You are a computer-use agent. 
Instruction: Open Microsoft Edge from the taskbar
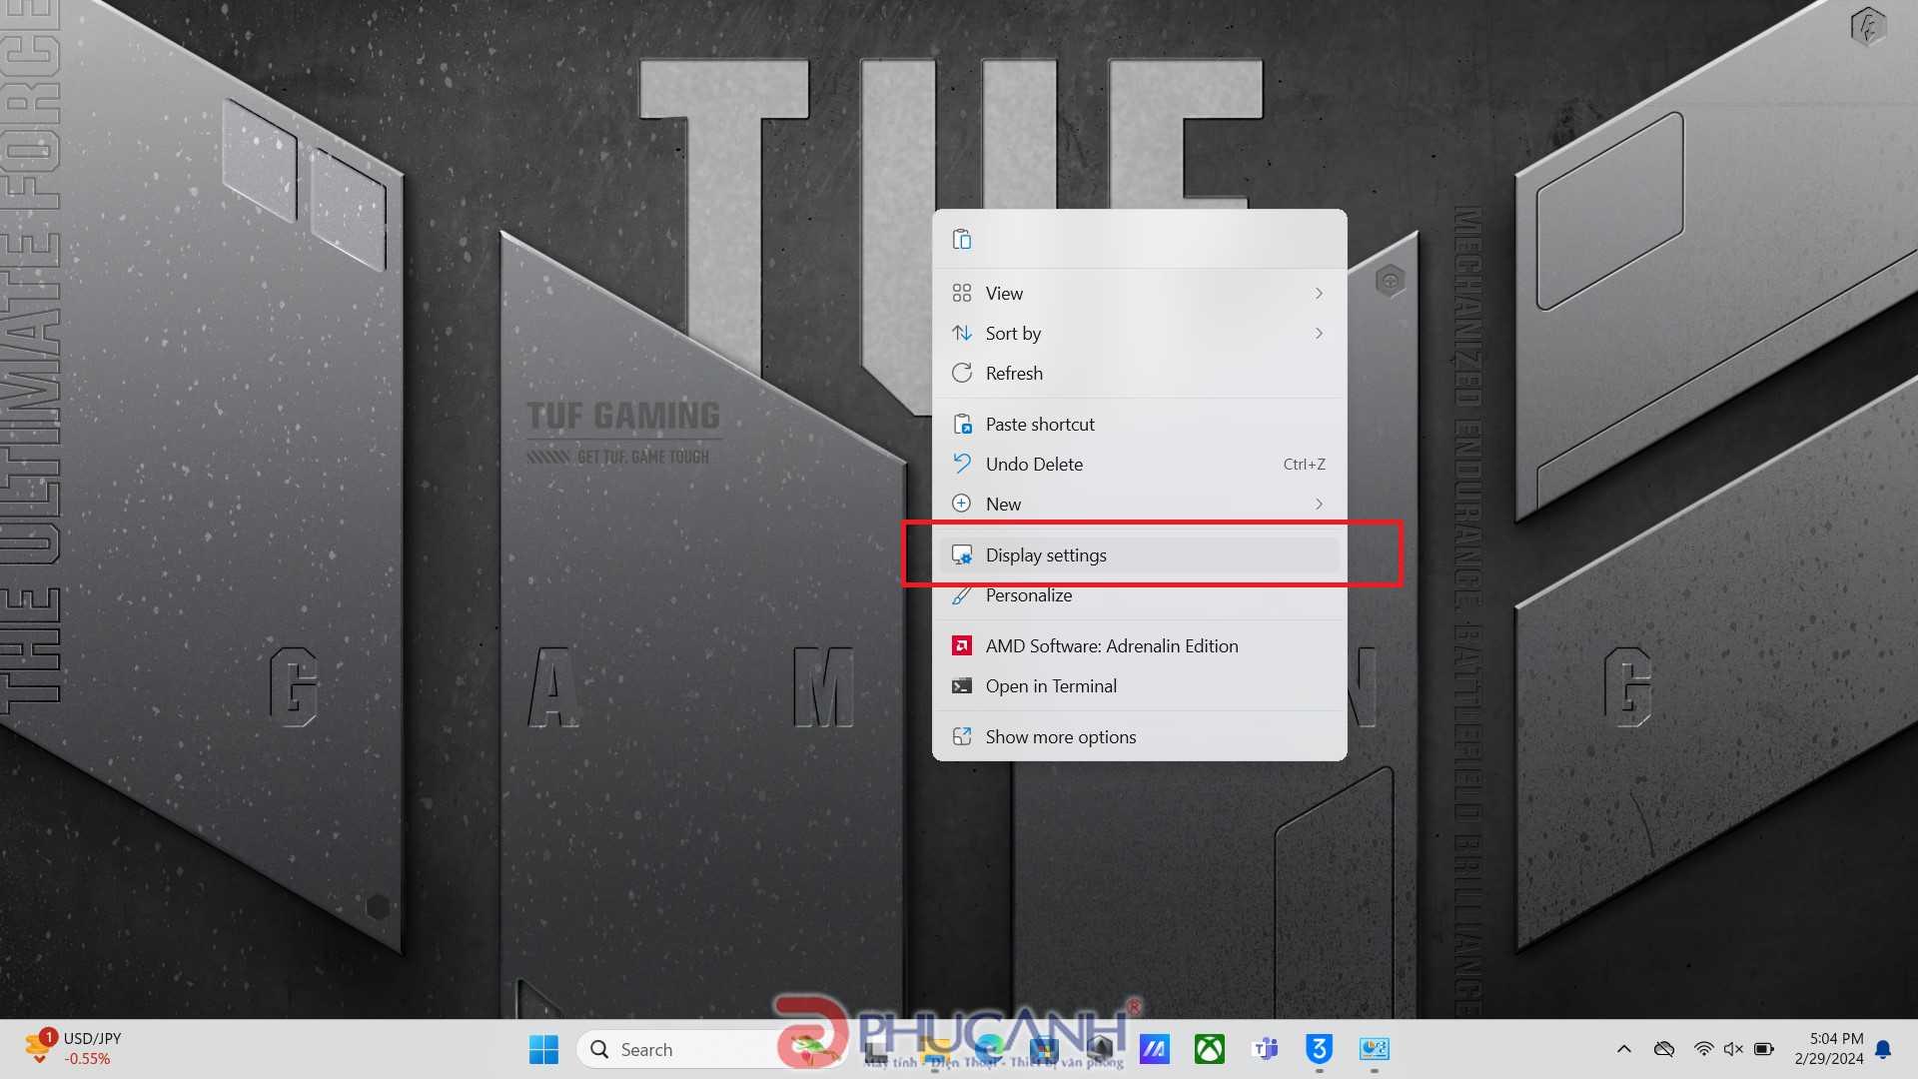pyautogui.click(x=989, y=1049)
